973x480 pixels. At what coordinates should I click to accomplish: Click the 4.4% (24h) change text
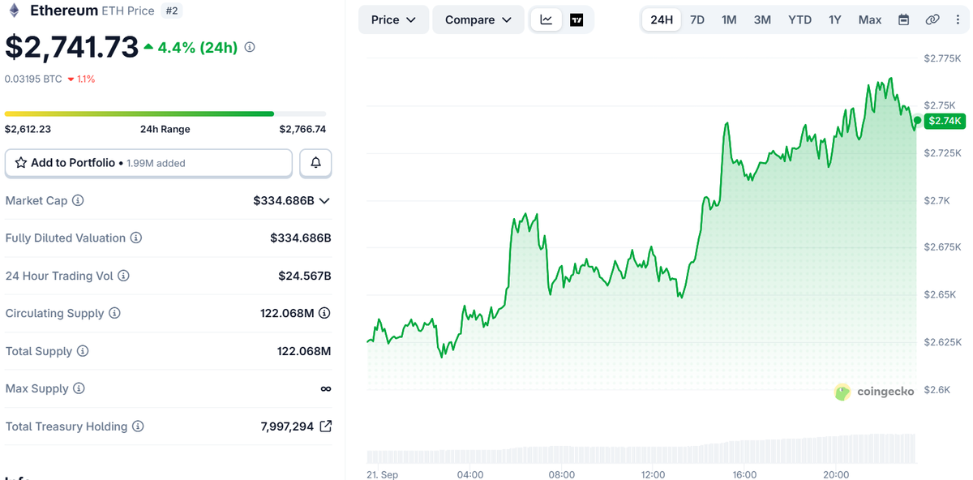[x=198, y=48]
